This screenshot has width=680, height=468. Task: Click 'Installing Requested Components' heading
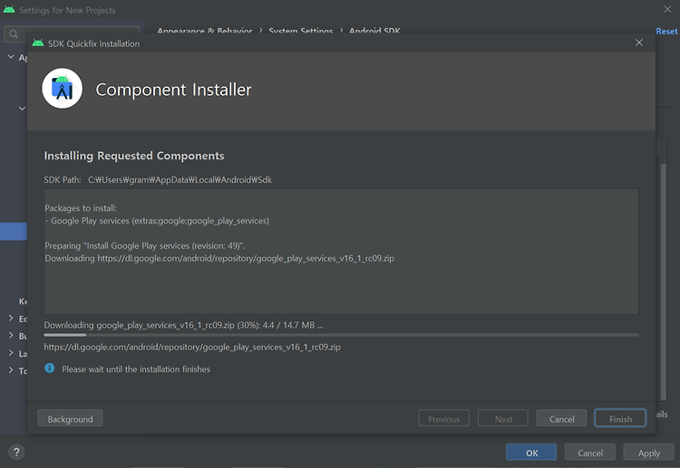coord(134,156)
